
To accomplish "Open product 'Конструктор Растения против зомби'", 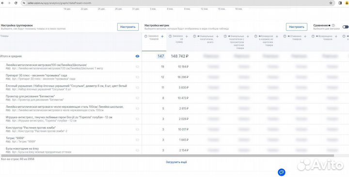I will (x=31, y=128).
